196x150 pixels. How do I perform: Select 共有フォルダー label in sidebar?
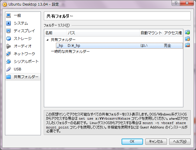pos(26,77)
